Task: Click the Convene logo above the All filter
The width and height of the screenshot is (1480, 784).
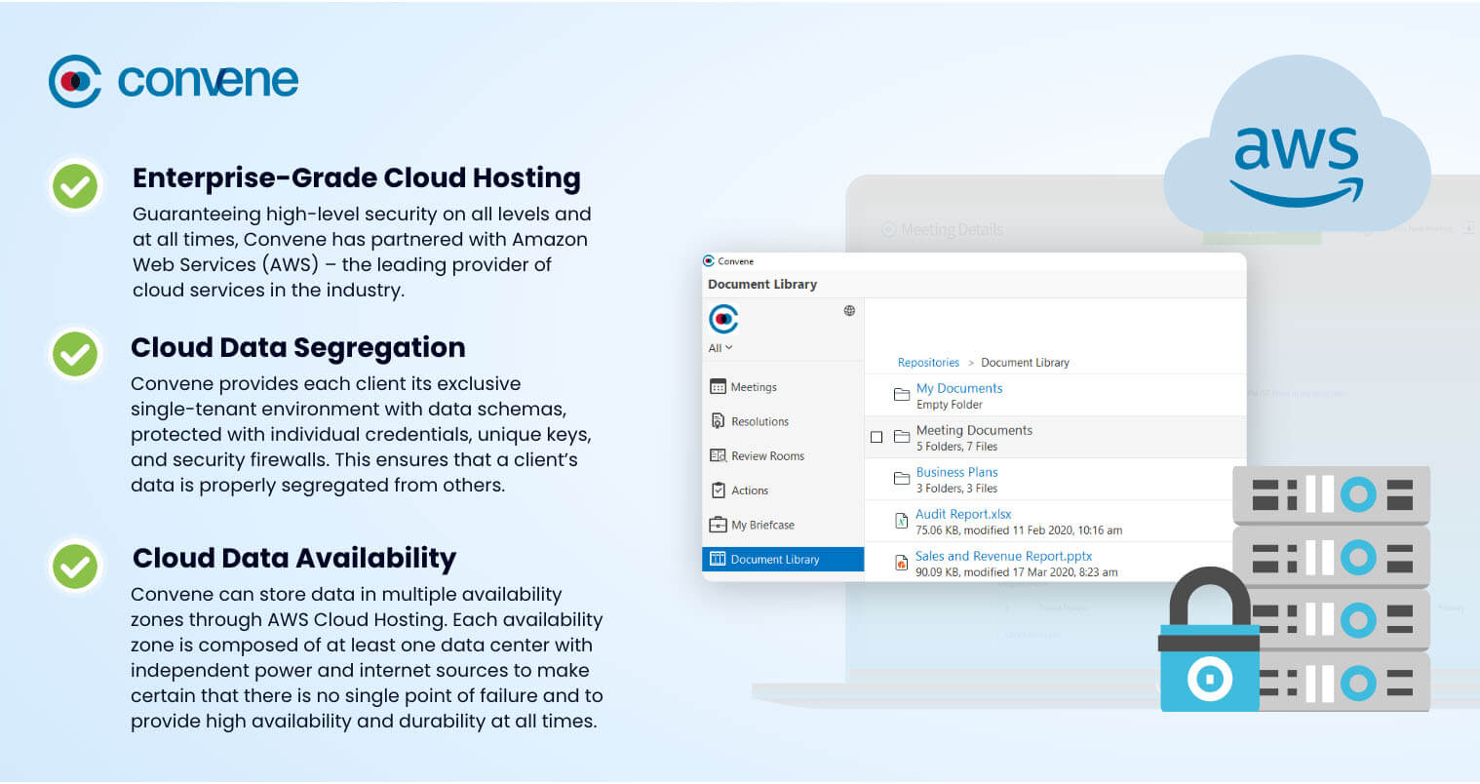Action: coord(722,319)
